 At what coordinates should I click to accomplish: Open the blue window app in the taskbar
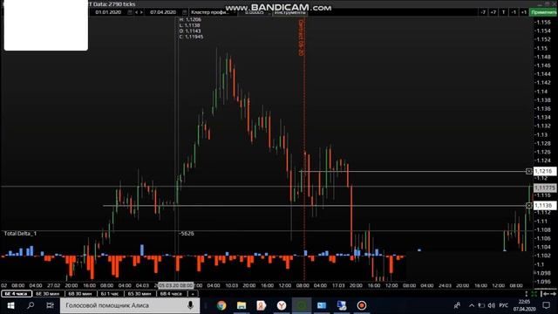click(322, 305)
